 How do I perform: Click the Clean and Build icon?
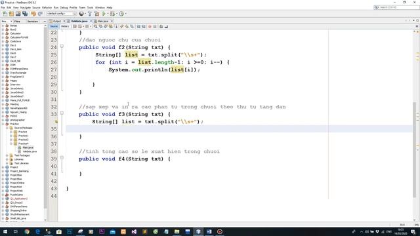point(96,14)
